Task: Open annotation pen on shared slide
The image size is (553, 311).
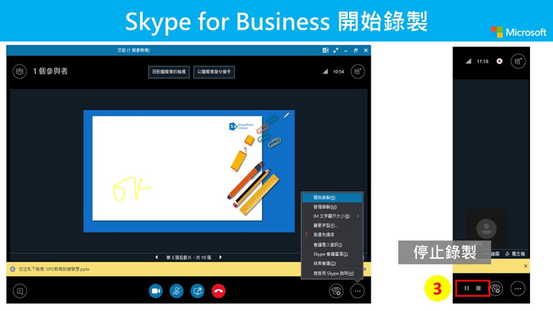Action: pyautogui.click(x=286, y=115)
